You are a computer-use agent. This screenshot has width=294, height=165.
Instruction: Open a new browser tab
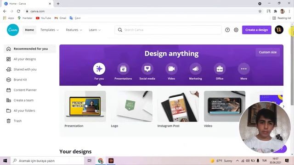point(58,4)
